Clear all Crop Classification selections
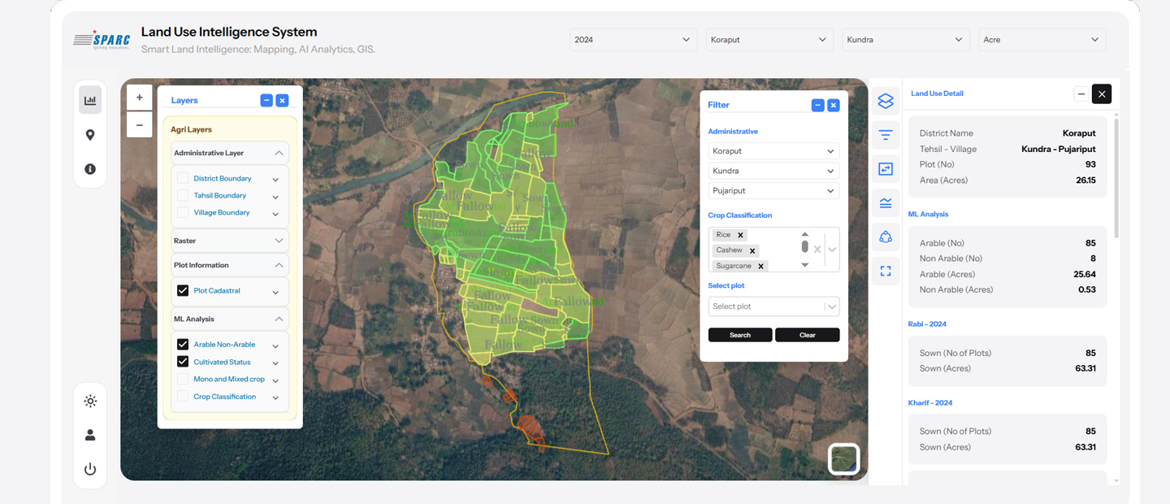This screenshot has width=1170, height=504. (x=817, y=250)
